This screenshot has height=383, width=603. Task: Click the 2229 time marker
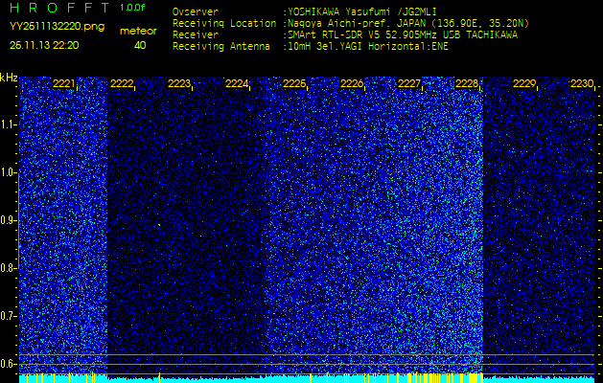pyautogui.click(x=524, y=83)
